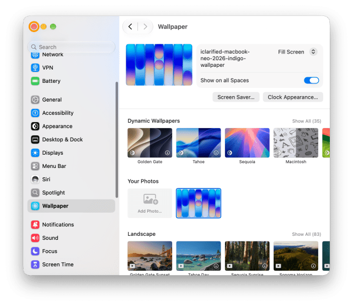Click the blue Accessibility icon

tap(35, 113)
